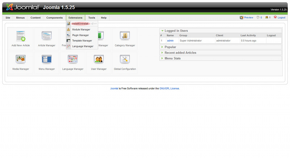Open the User Manager icon
The width and height of the screenshot is (290, 158).
(99, 59)
